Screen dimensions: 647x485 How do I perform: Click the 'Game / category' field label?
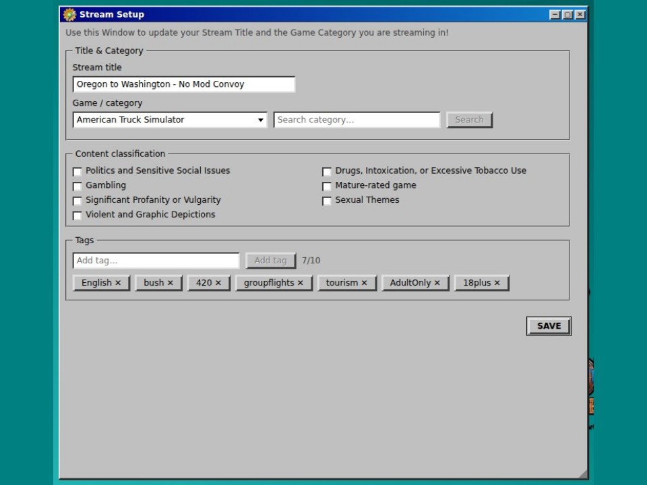[107, 103]
